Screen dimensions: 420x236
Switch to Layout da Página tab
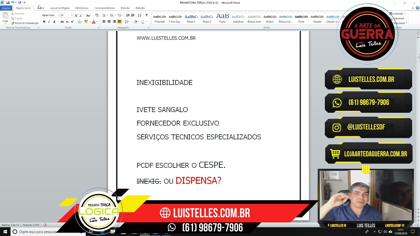(x=59, y=8)
